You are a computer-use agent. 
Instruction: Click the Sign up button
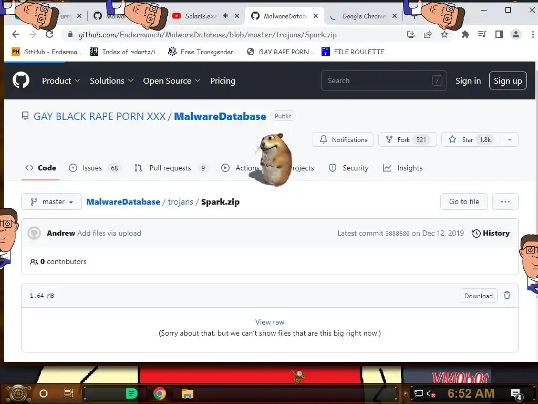508,80
